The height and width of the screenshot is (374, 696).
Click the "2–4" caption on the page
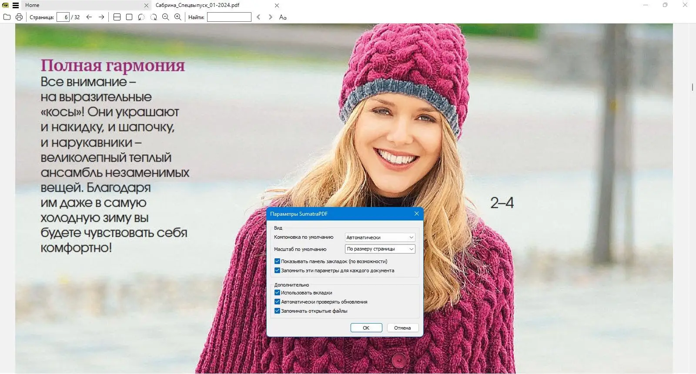point(502,203)
